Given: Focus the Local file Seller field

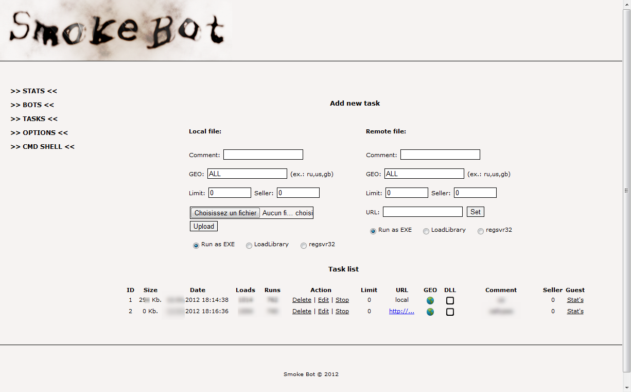Looking at the screenshot, I should point(298,193).
